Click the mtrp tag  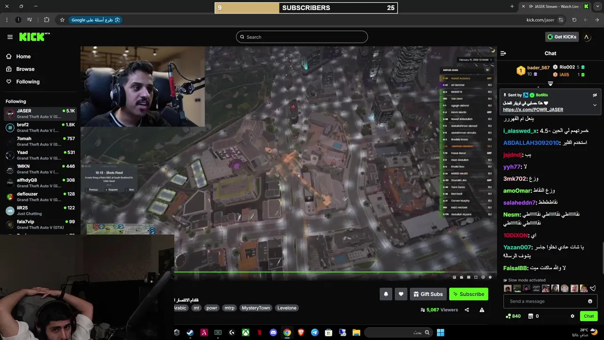point(229,308)
